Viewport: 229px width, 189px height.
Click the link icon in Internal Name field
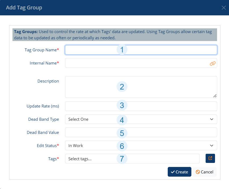[212, 63]
